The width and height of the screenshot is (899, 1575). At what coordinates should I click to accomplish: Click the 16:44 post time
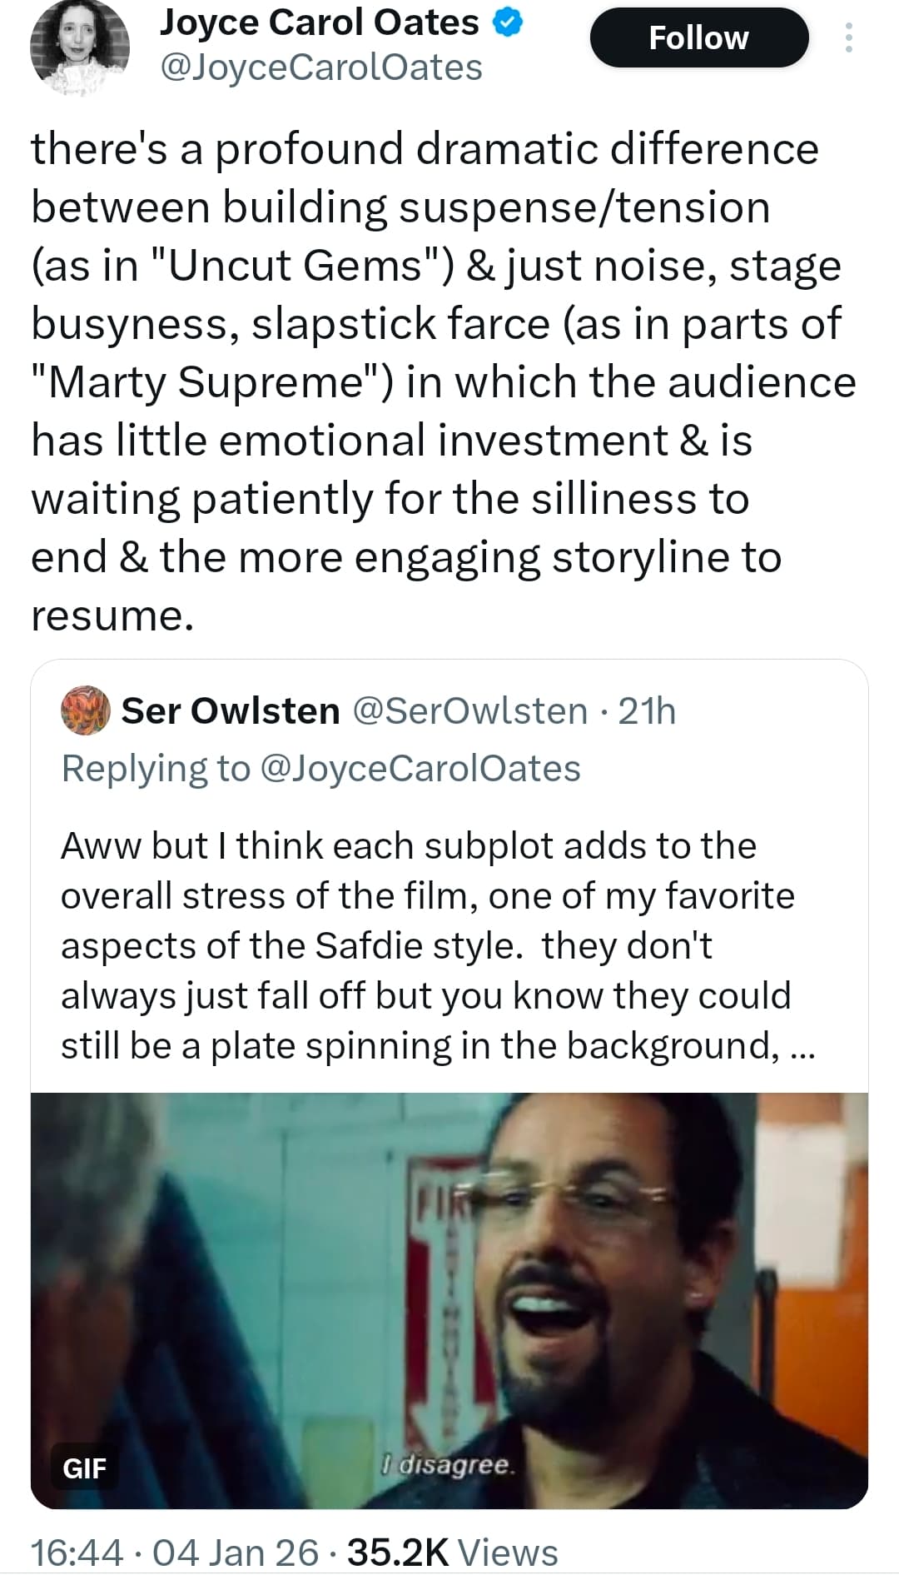pos(77,1553)
